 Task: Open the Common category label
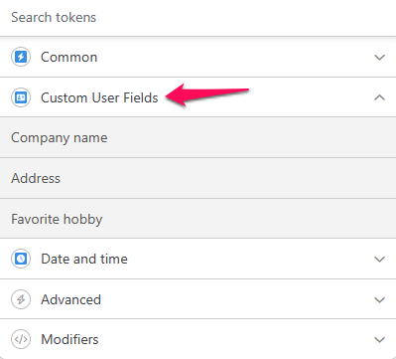pyautogui.click(x=68, y=57)
